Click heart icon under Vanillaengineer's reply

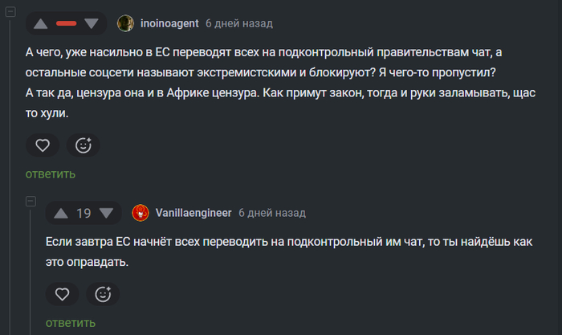pos(62,295)
